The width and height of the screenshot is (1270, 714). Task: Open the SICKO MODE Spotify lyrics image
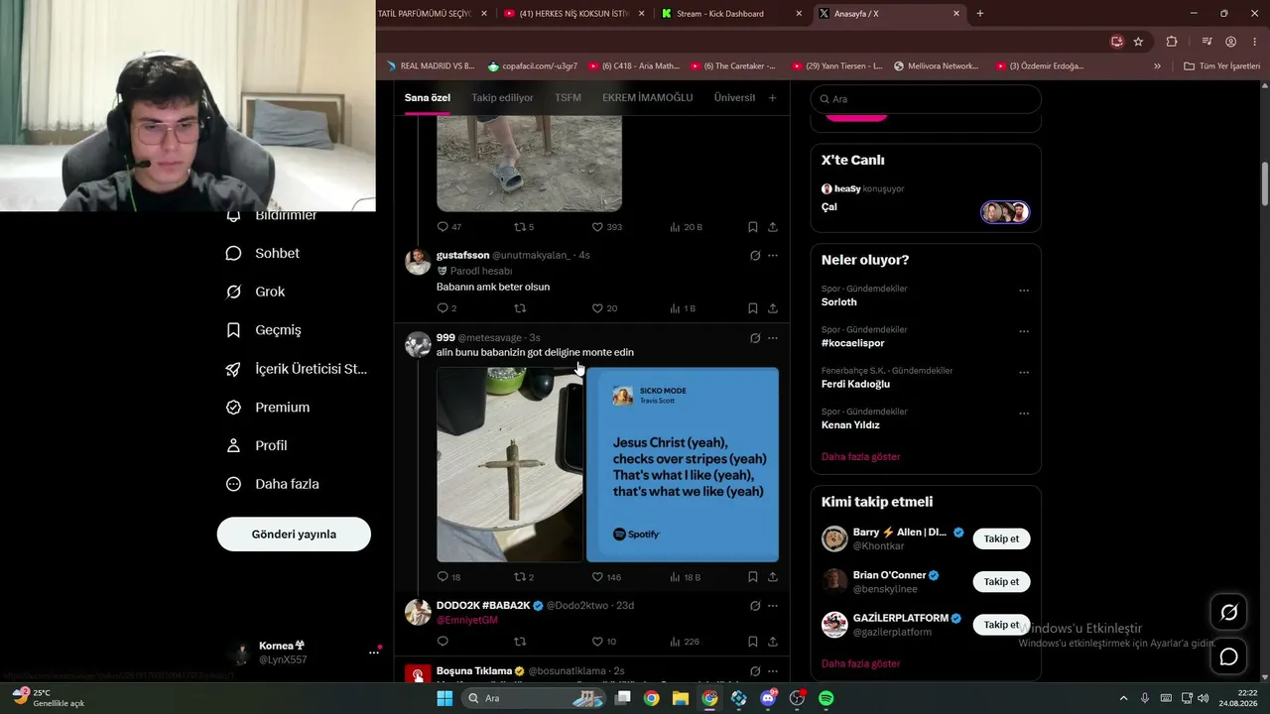(683, 465)
